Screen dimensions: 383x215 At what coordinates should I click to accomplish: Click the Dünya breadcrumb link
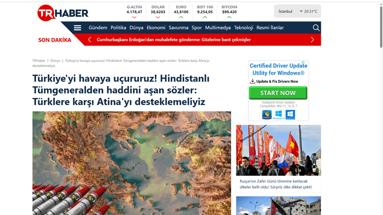pyautogui.click(x=55, y=61)
